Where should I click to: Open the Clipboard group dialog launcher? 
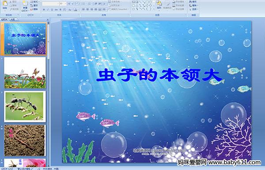tap(18, 15)
